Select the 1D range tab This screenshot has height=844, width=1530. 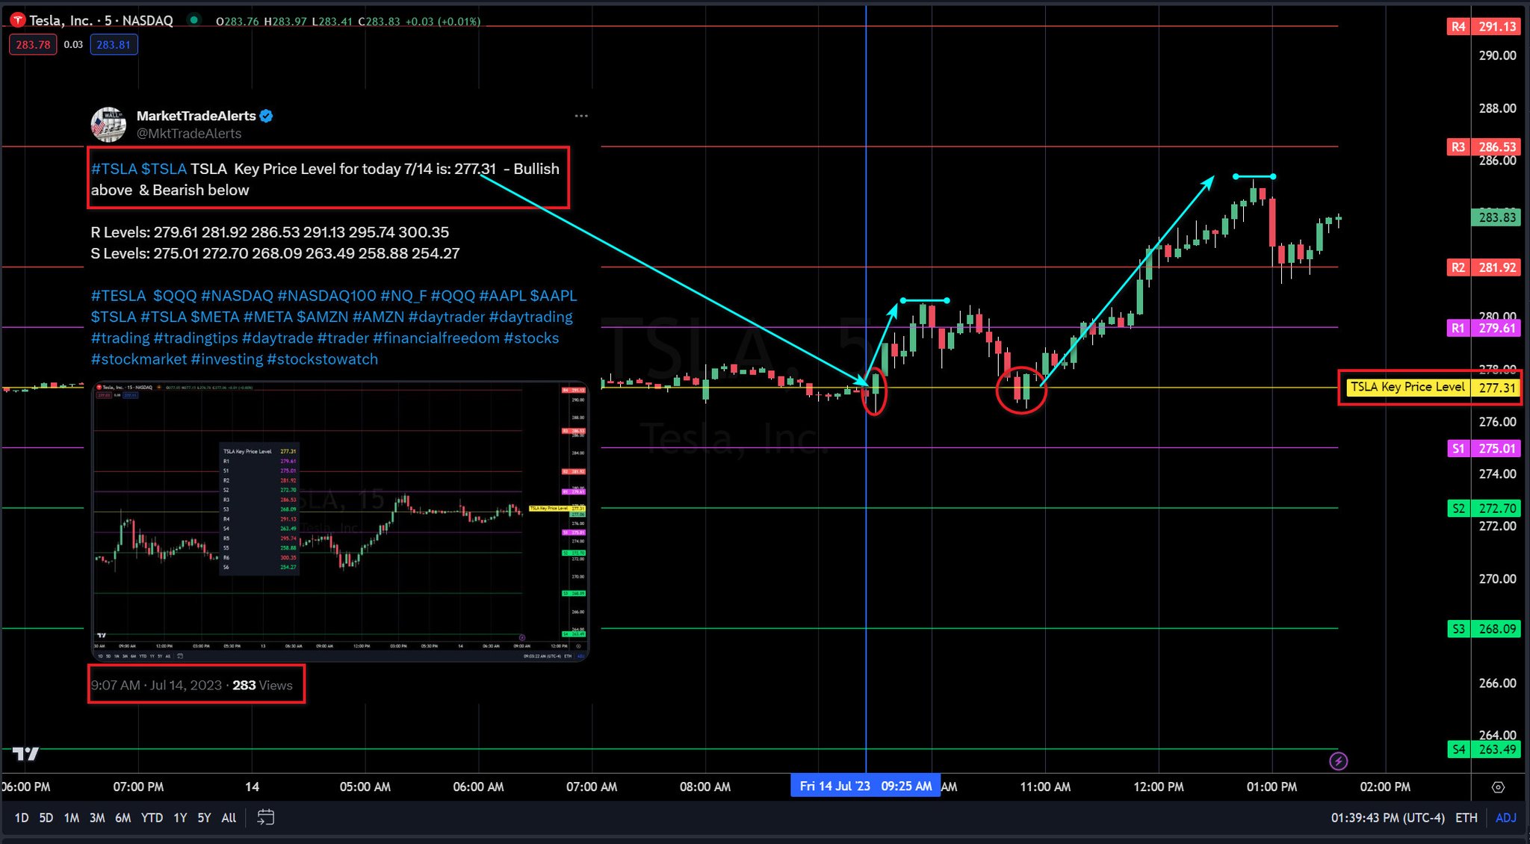pos(22,817)
